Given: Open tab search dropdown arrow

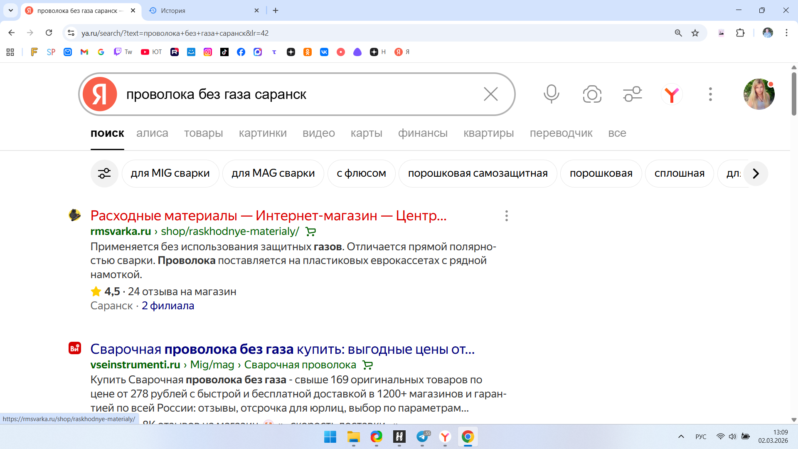Looking at the screenshot, I should 11,10.
